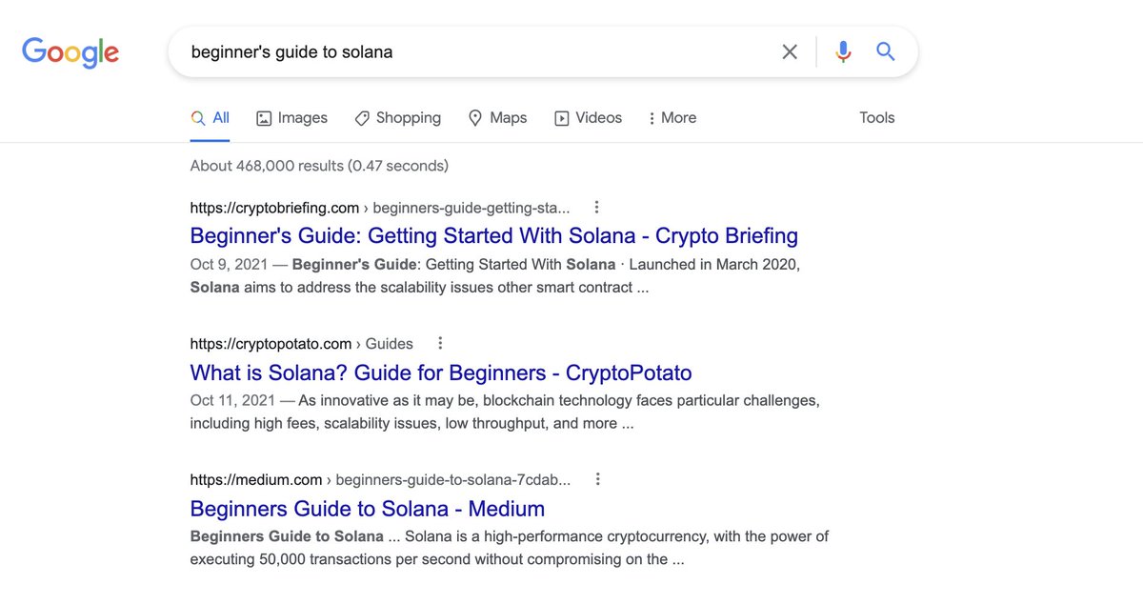Screen dimensions: 1143x604
Task: Select the All results tab
Action: click(x=211, y=118)
